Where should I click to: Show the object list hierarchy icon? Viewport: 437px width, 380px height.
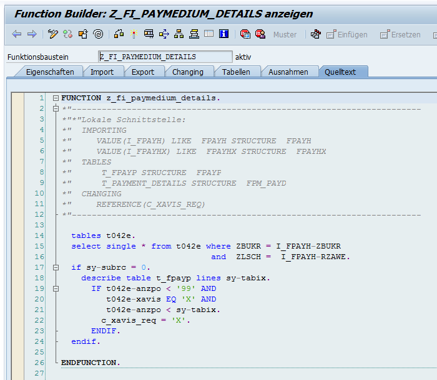click(179, 34)
